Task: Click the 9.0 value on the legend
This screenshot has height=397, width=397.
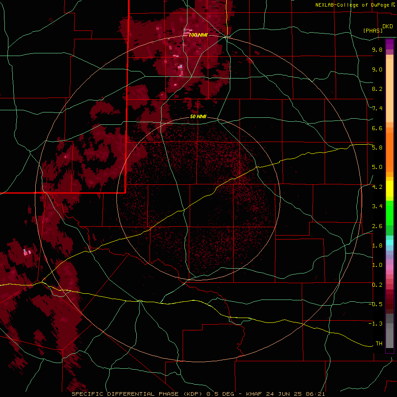Action: click(377, 69)
